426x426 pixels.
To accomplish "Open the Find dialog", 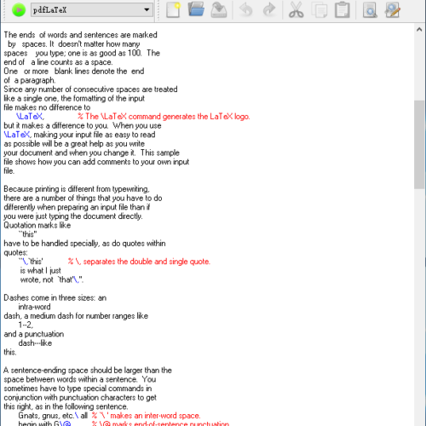I will click(370, 10).
